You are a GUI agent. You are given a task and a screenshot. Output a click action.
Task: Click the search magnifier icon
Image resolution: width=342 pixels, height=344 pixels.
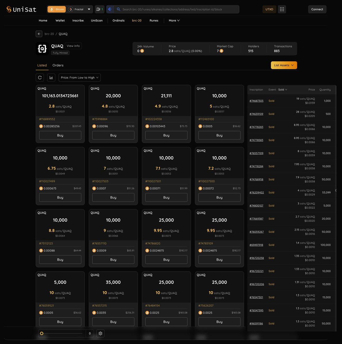118,9
